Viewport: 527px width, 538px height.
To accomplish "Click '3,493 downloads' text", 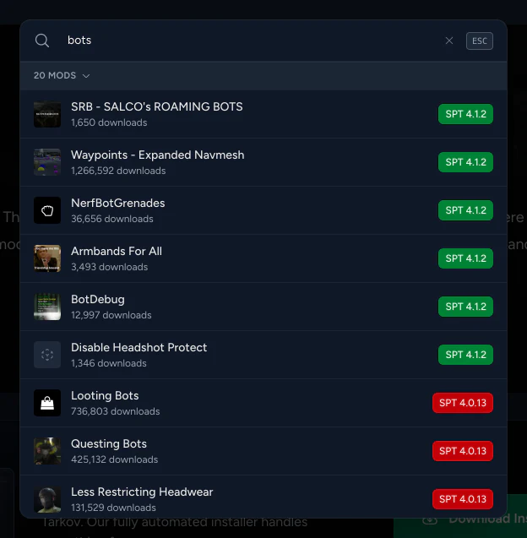I will pos(109,267).
